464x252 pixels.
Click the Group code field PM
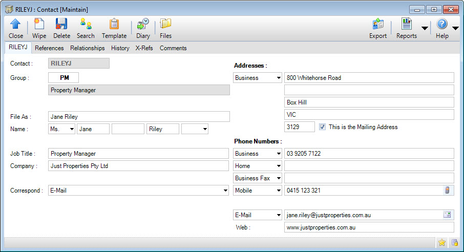coord(64,77)
